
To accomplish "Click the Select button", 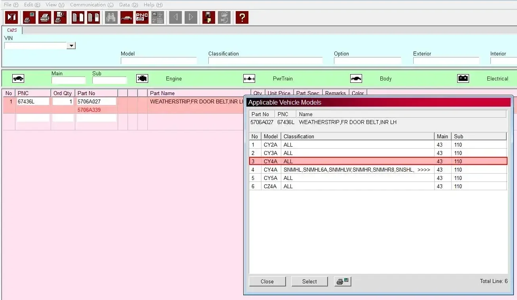I will click(x=309, y=281).
